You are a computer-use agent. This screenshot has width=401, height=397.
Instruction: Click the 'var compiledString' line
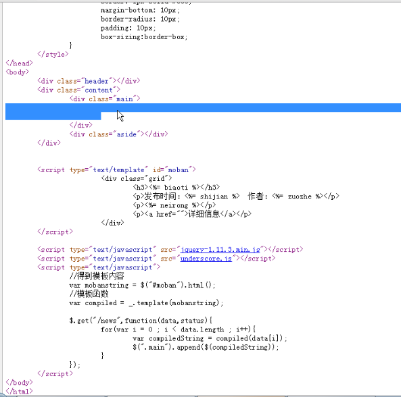(x=210, y=338)
